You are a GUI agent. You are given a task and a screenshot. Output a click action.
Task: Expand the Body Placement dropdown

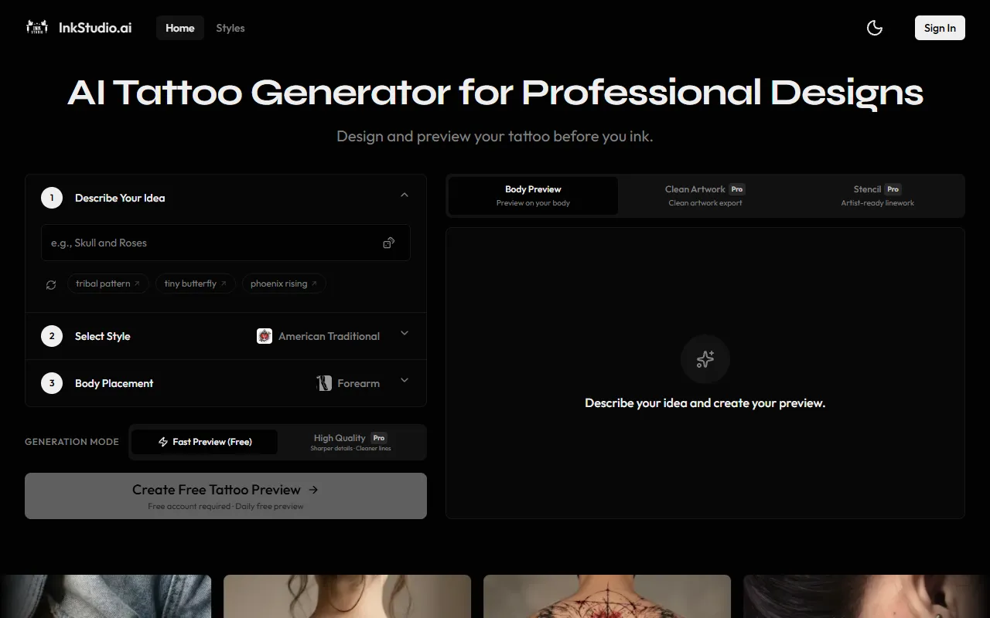(404, 381)
